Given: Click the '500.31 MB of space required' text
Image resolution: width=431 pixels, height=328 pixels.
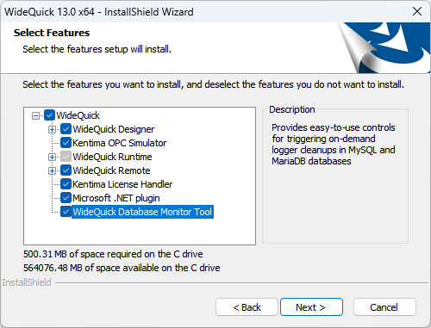Looking at the screenshot, I should [113, 254].
